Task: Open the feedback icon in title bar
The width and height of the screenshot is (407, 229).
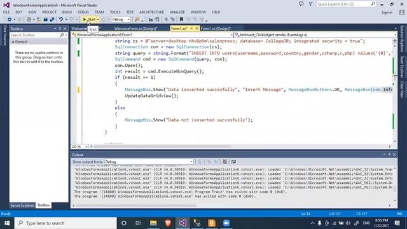Action: click(x=301, y=4)
